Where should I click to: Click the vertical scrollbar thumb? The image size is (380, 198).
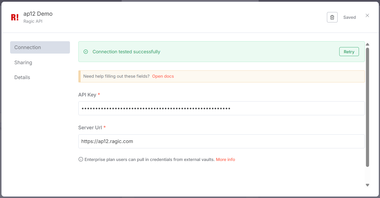pyautogui.click(x=367, y=107)
